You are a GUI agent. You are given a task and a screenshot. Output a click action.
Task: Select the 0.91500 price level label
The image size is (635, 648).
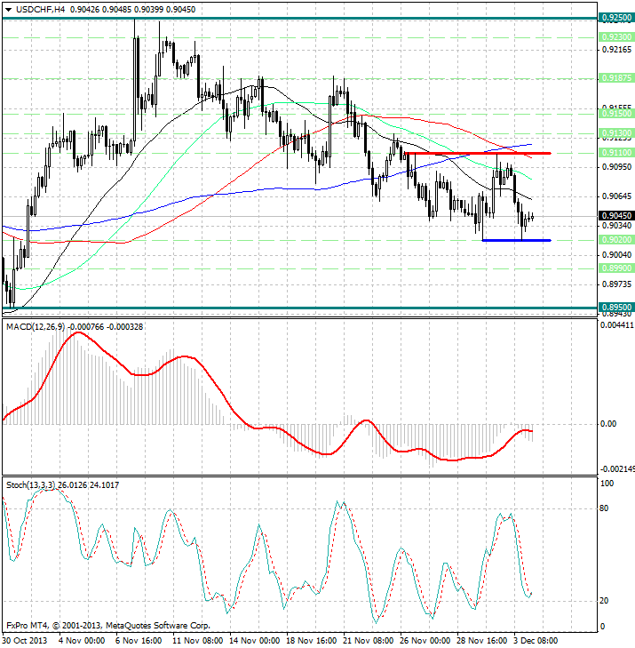616,113
